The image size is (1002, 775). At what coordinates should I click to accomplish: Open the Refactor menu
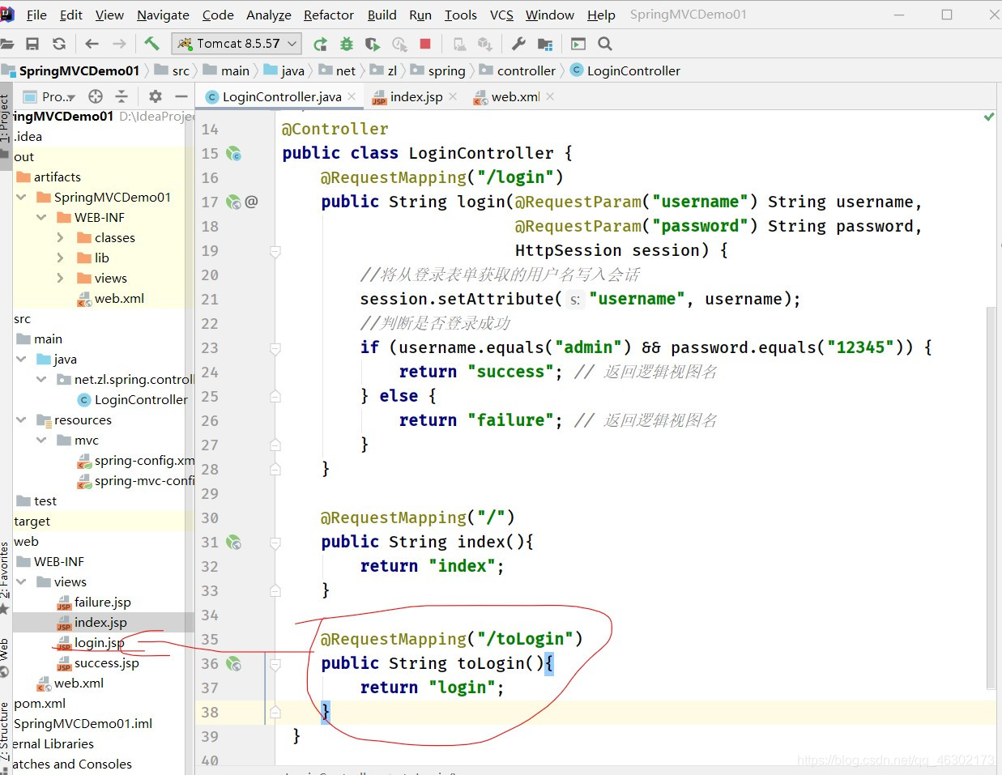[x=329, y=15]
